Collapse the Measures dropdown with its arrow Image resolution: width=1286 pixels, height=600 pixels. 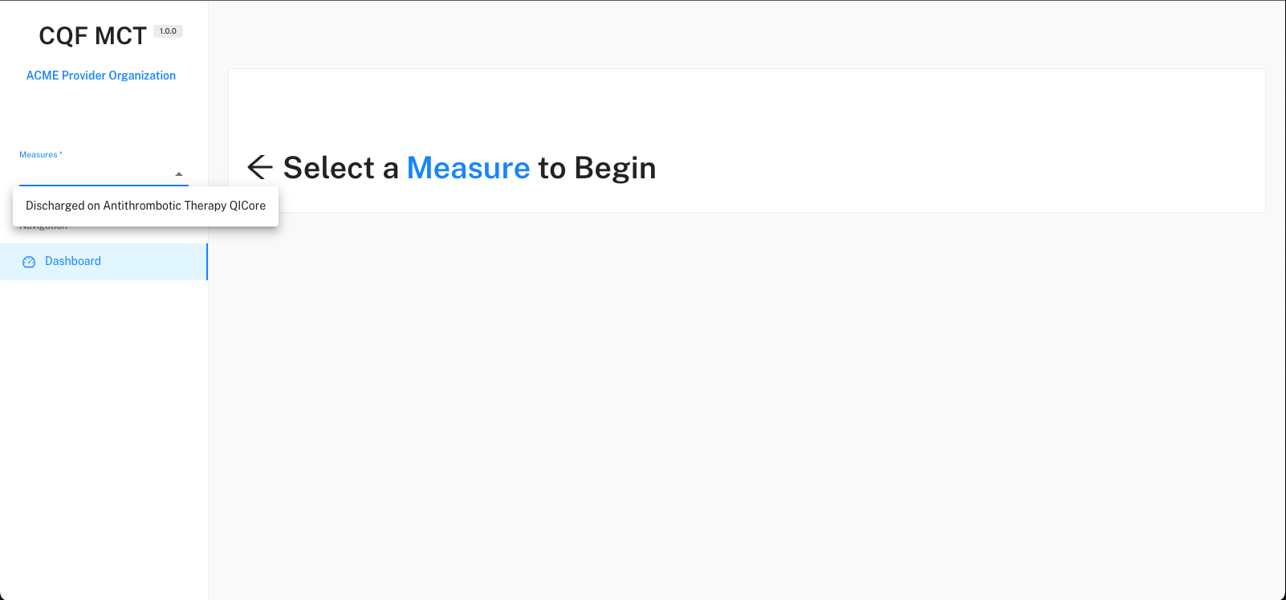point(178,173)
